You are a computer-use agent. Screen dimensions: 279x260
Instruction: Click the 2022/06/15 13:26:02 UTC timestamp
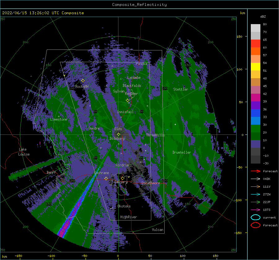pyautogui.click(x=31, y=13)
